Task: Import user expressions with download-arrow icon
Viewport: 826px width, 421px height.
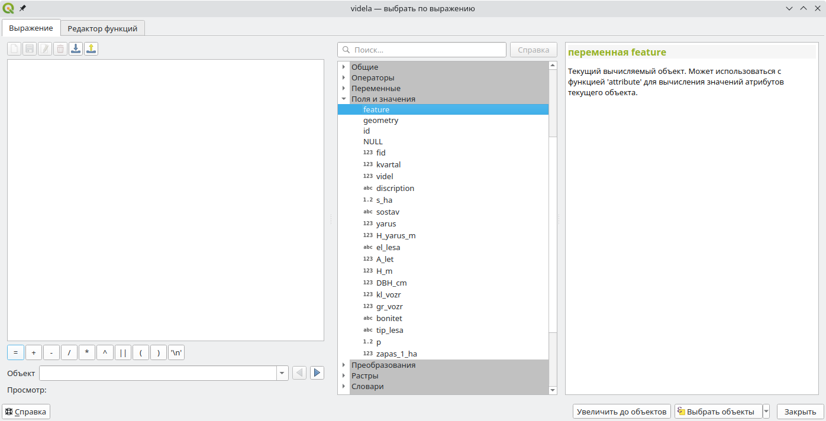Action: point(76,49)
